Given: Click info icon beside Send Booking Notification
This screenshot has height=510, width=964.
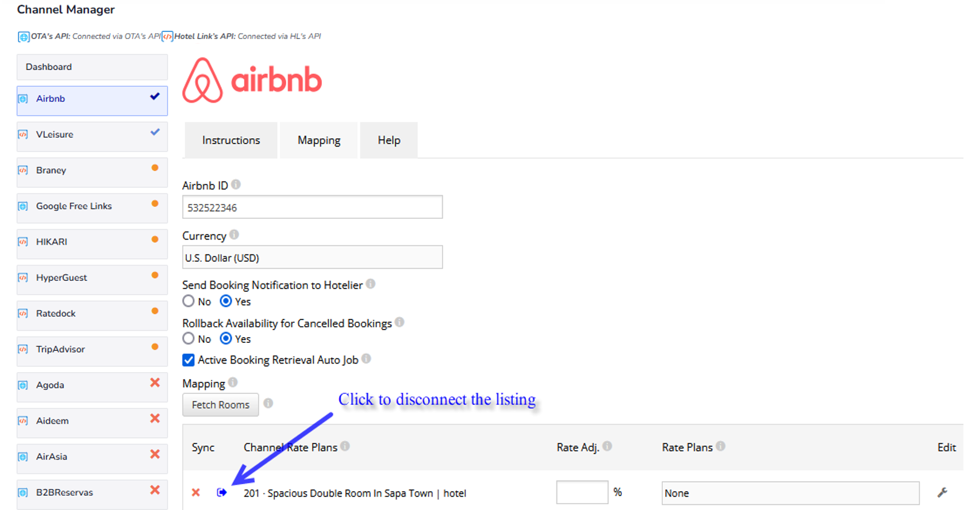Looking at the screenshot, I should click(x=371, y=284).
